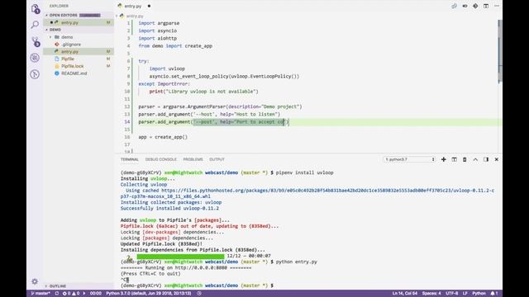This screenshot has width=529, height=297.
Task: Open the editor More Actions menu
Action: (497, 6)
